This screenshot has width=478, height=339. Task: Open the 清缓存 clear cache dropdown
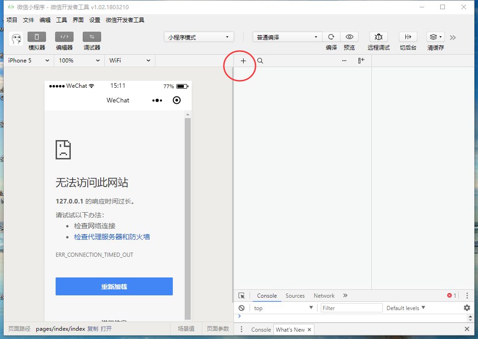pyautogui.click(x=436, y=37)
